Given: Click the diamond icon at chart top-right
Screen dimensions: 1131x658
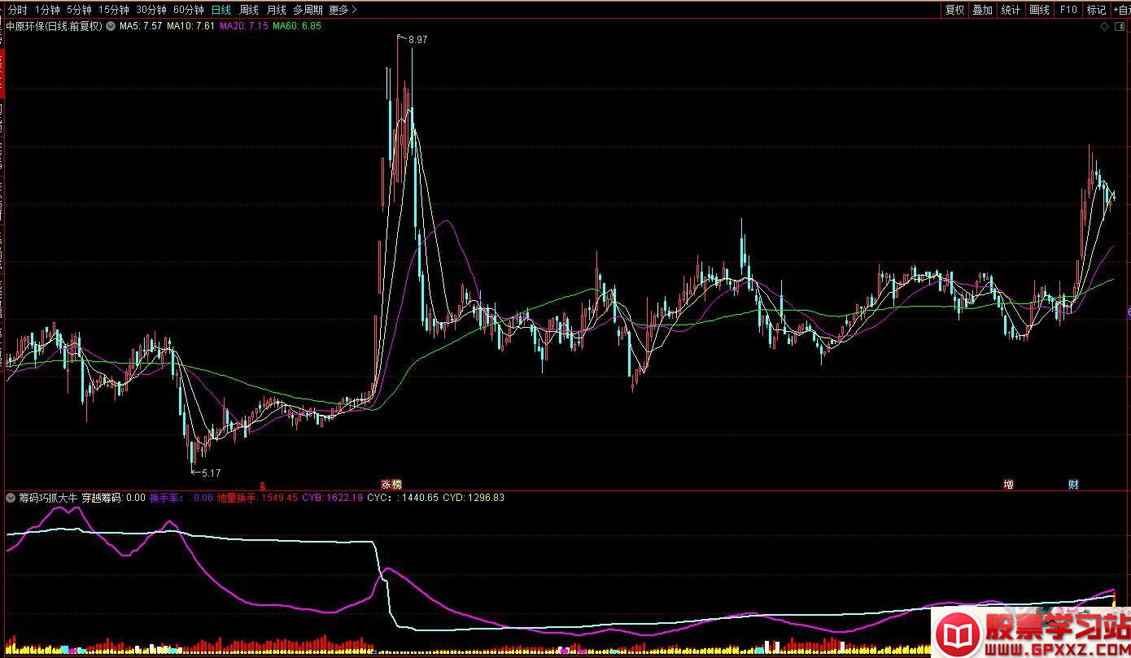Looking at the screenshot, I should [x=1105, y=27].
